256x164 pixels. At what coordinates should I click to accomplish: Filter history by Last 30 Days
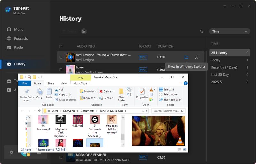point(220,74)
